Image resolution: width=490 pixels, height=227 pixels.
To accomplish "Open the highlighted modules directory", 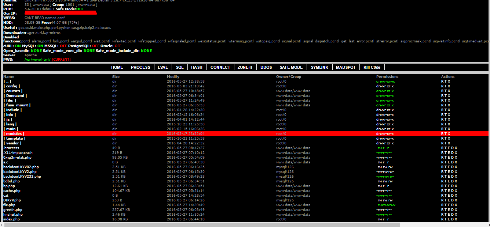I will coord(14,134).
